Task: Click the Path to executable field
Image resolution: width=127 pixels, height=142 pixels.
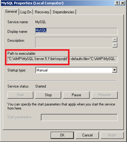Action: point(62,59)
